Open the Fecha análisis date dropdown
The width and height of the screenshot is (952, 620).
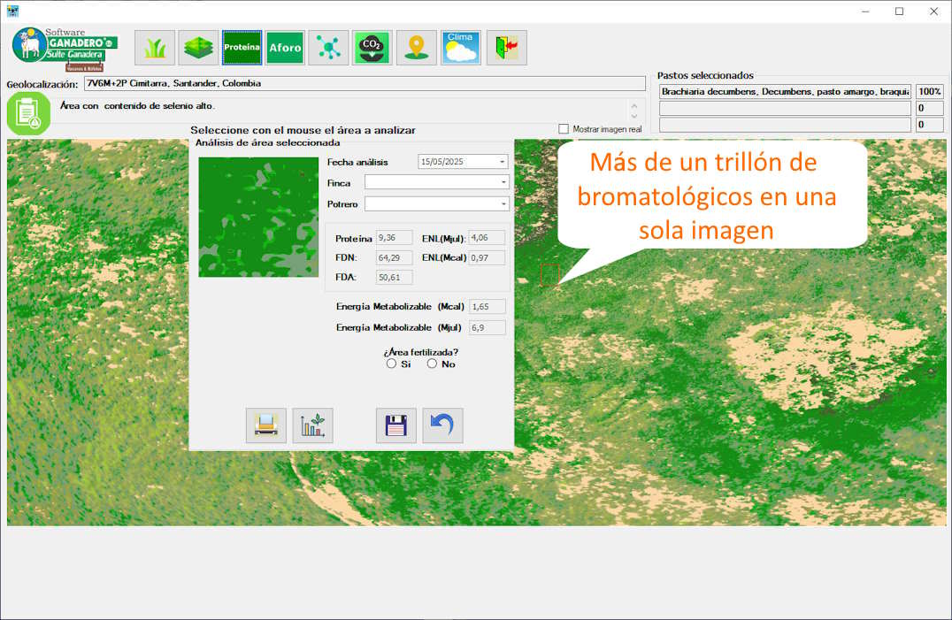503,162
